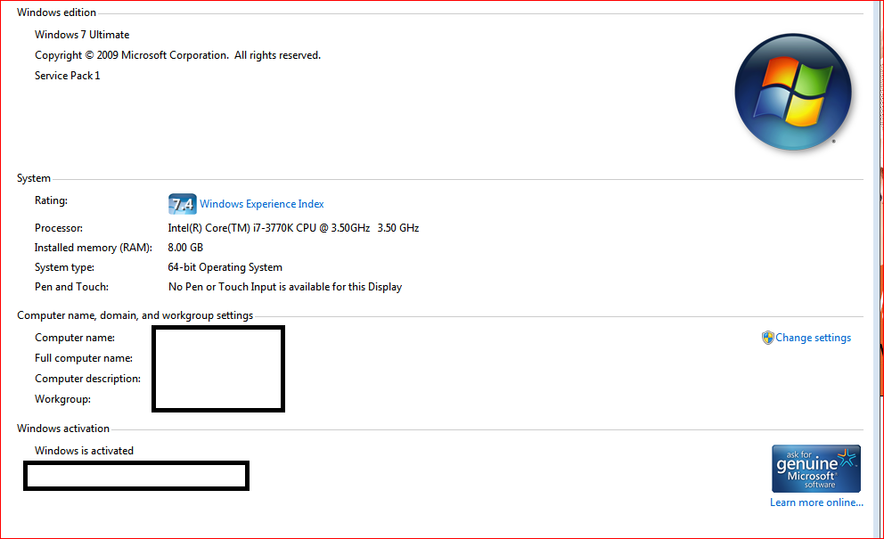Click the Windows edition section heading
Screen dimensions: 884x539
click(56, 12)
